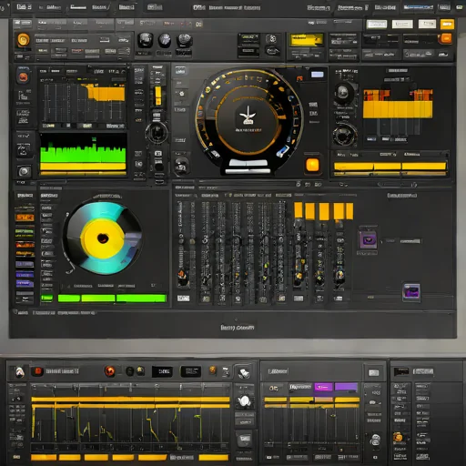Click the first yellow segment under the bottom timeline
466x466 pixels.
point(44,457)
